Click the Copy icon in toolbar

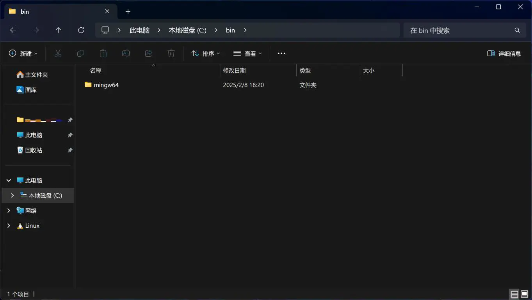pyautogui.click(x=80, y=54)
